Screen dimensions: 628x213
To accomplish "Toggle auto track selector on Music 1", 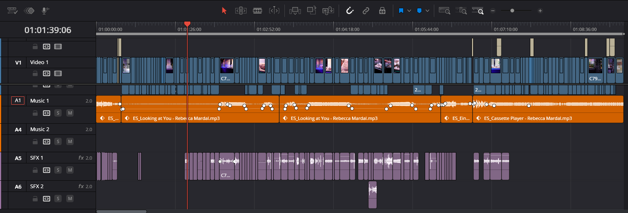I will point(47,113).
